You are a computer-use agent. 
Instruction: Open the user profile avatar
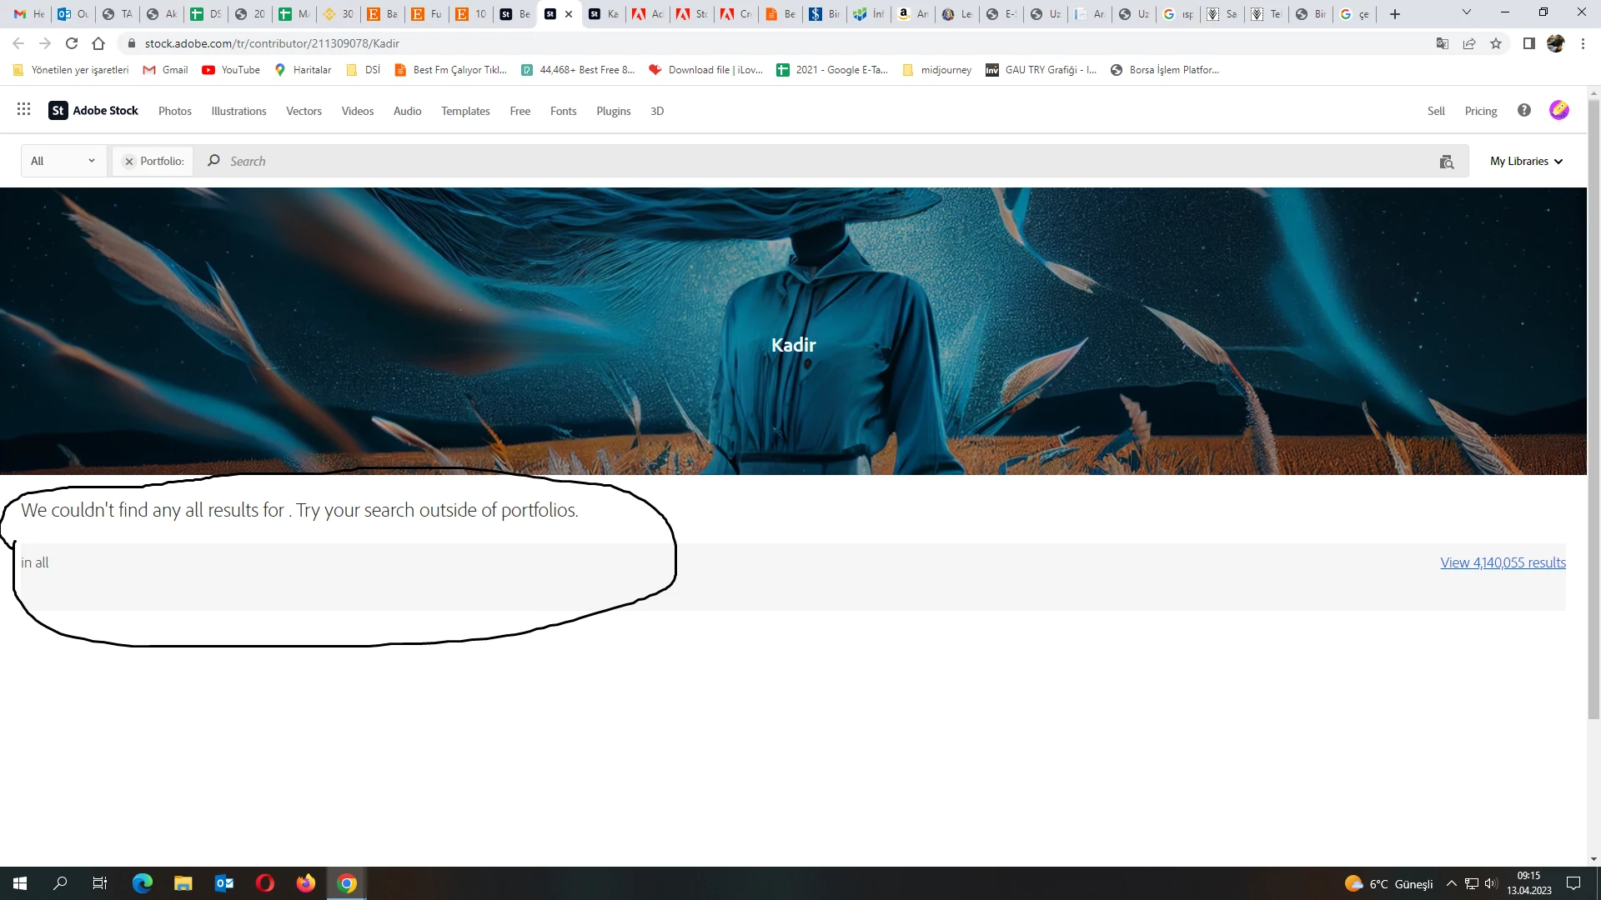tap(1558, 110)
